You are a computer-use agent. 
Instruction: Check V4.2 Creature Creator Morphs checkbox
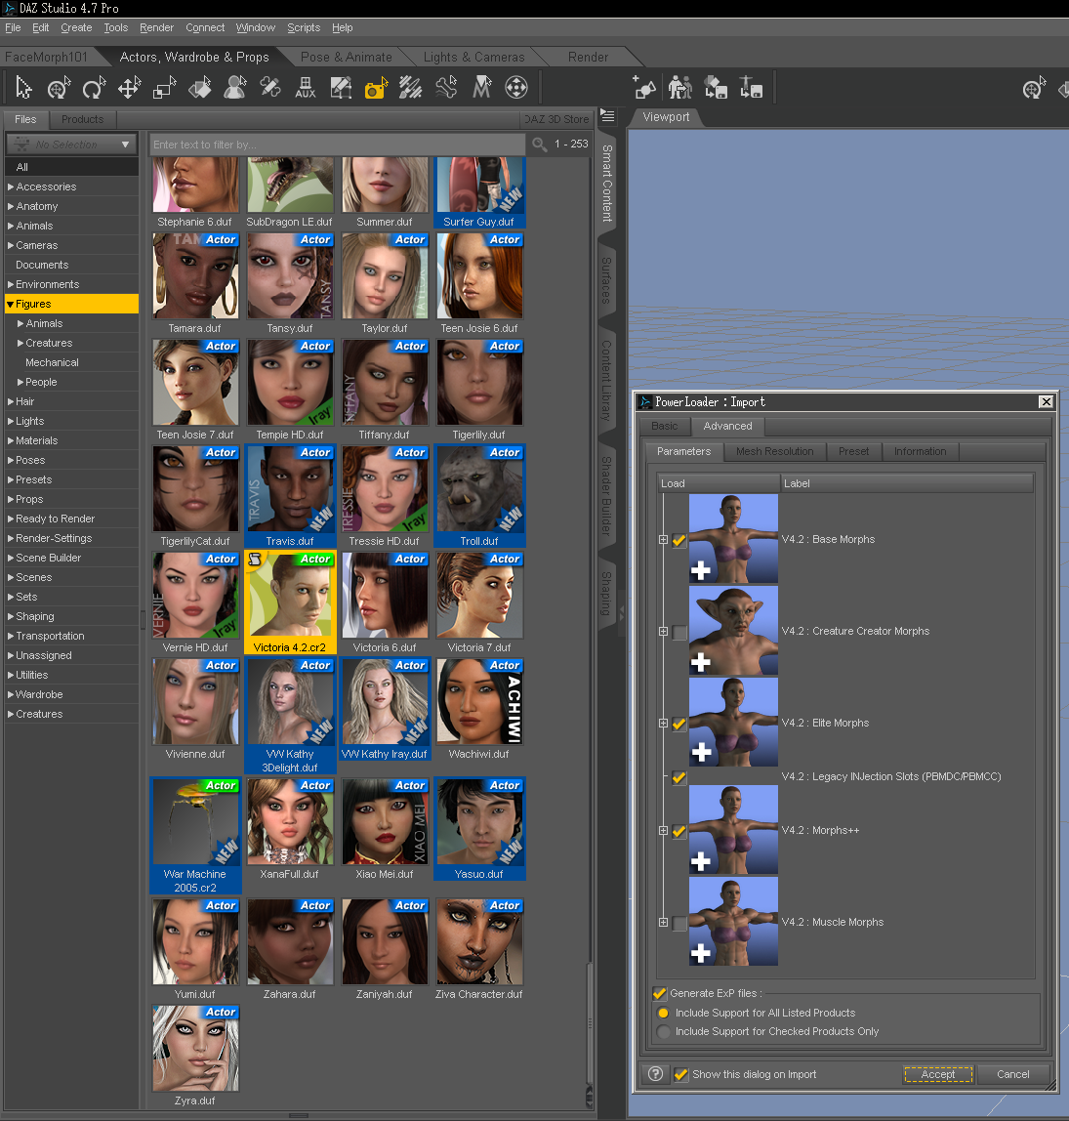pyautogui.click(x=679, y=632)
